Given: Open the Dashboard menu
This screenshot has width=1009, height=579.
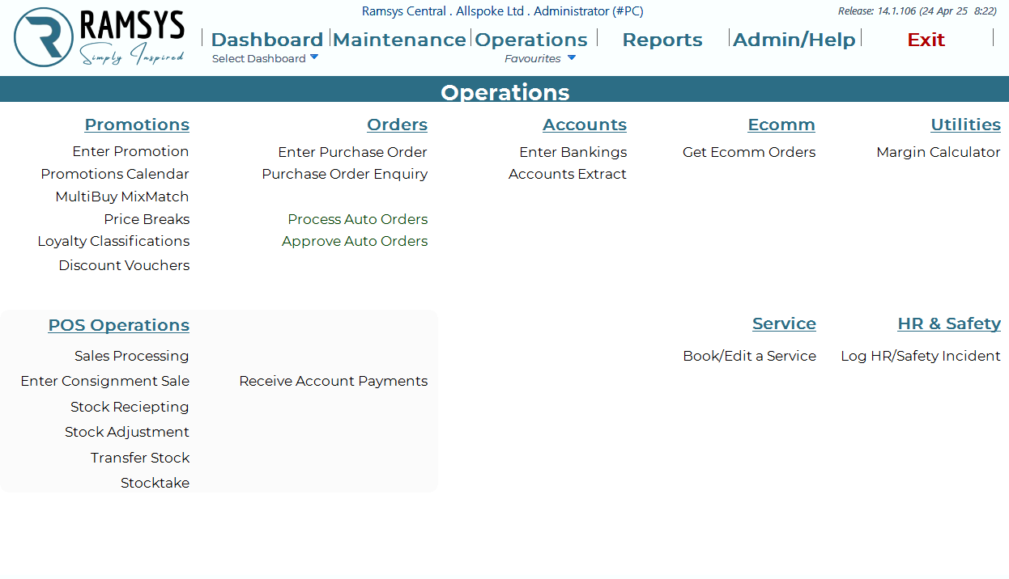Looking at the screenshot, I should click(x=267, y=40).
